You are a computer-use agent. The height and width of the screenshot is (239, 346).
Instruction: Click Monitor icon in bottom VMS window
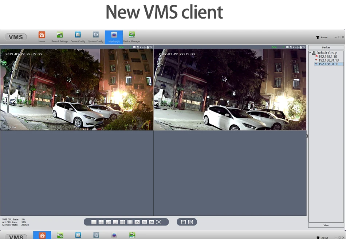(114, 235)
